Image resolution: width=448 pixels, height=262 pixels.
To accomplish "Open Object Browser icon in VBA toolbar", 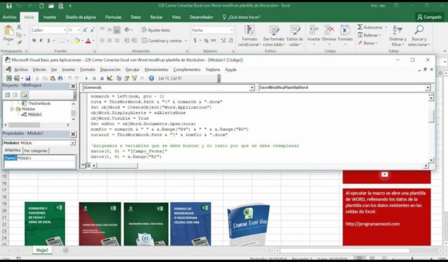I will coord(134,79).
